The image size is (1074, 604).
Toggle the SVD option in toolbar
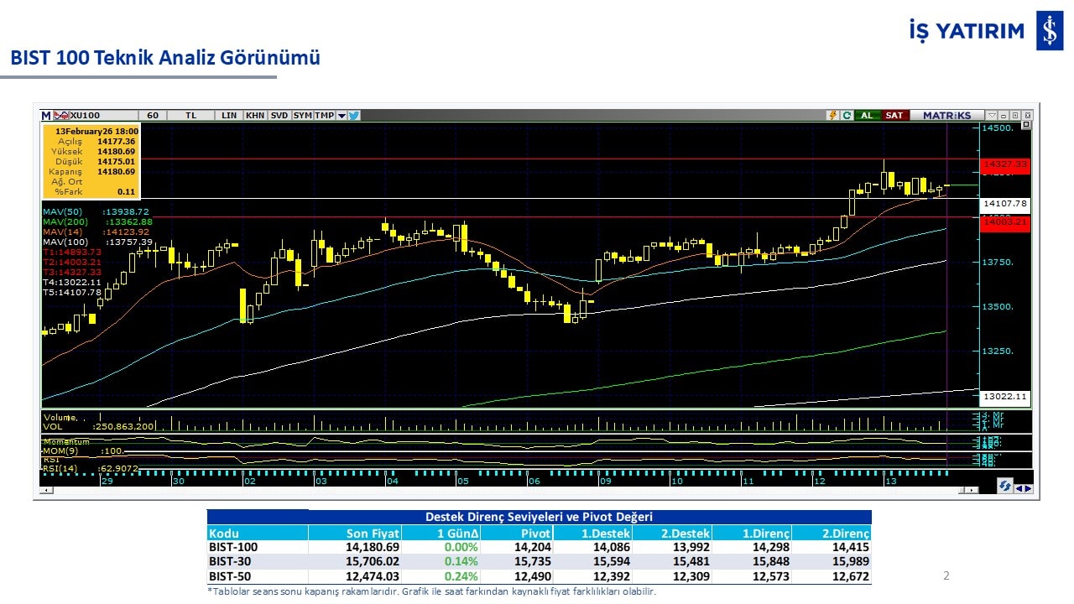coord(279,116)
